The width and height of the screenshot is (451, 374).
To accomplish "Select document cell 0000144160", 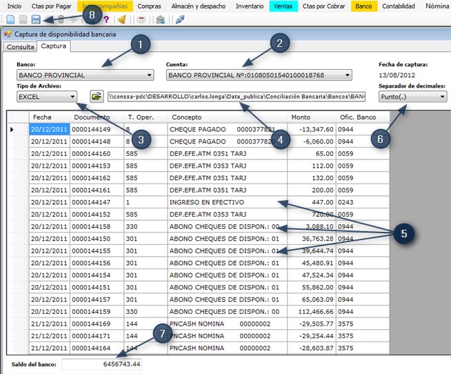I will pyautogui.click(x=97, y=154).
